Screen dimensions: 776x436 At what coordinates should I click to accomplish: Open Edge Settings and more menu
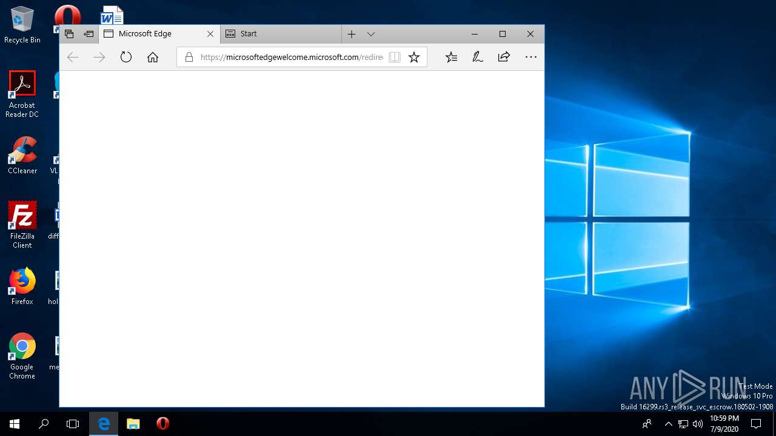[x=531, y=57]
